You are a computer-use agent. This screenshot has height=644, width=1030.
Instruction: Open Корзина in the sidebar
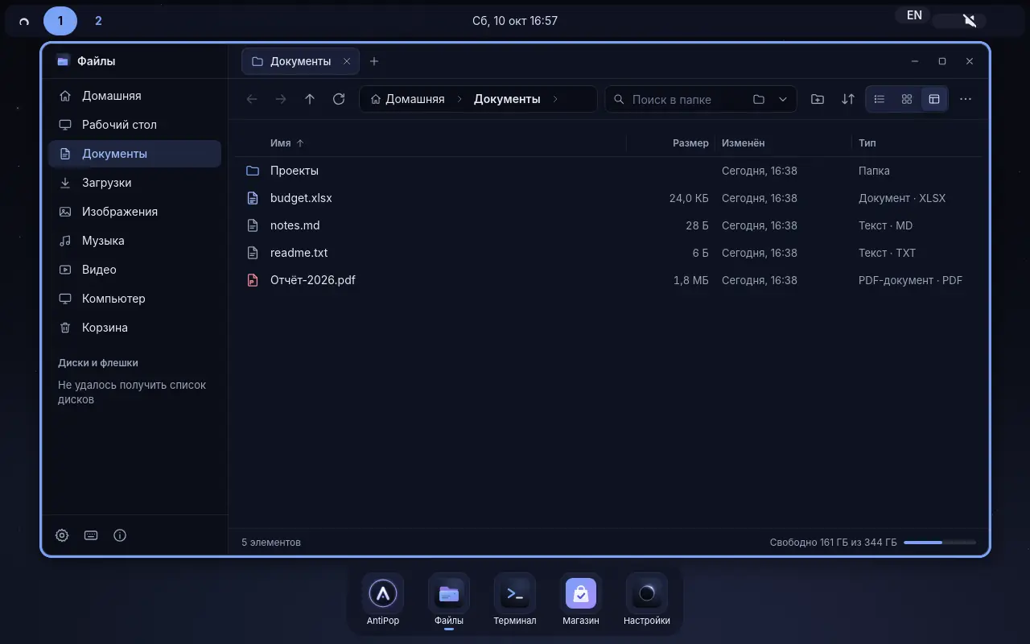pos(134,328)
